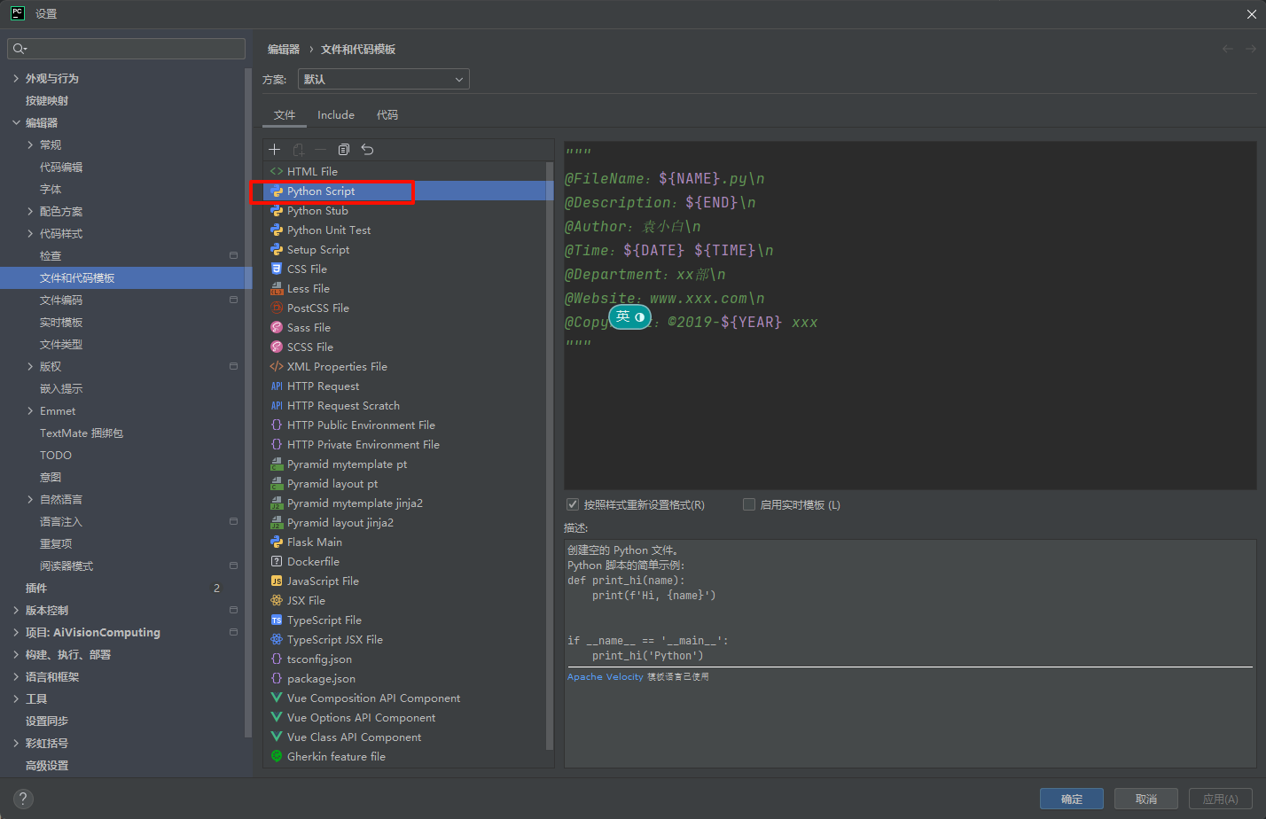This screenshot has width=1266, height=819.
Task: Click the copy template icon
Action: click(x=344, y=150)
